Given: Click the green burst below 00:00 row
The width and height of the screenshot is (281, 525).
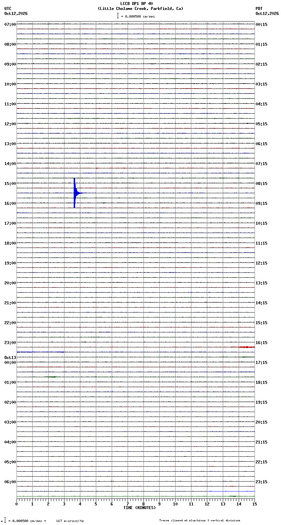Looking at the screenshot, I should [x=51, y=377].
